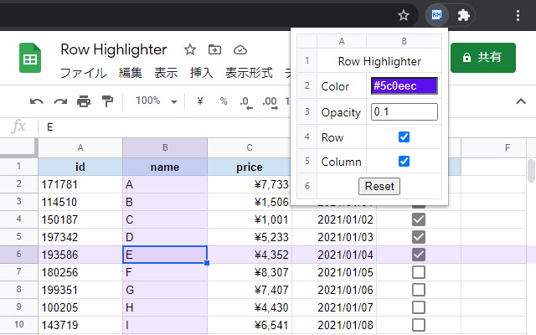Open the 100% zoom dropdown
Screen dimensions: 536x335
157,101
